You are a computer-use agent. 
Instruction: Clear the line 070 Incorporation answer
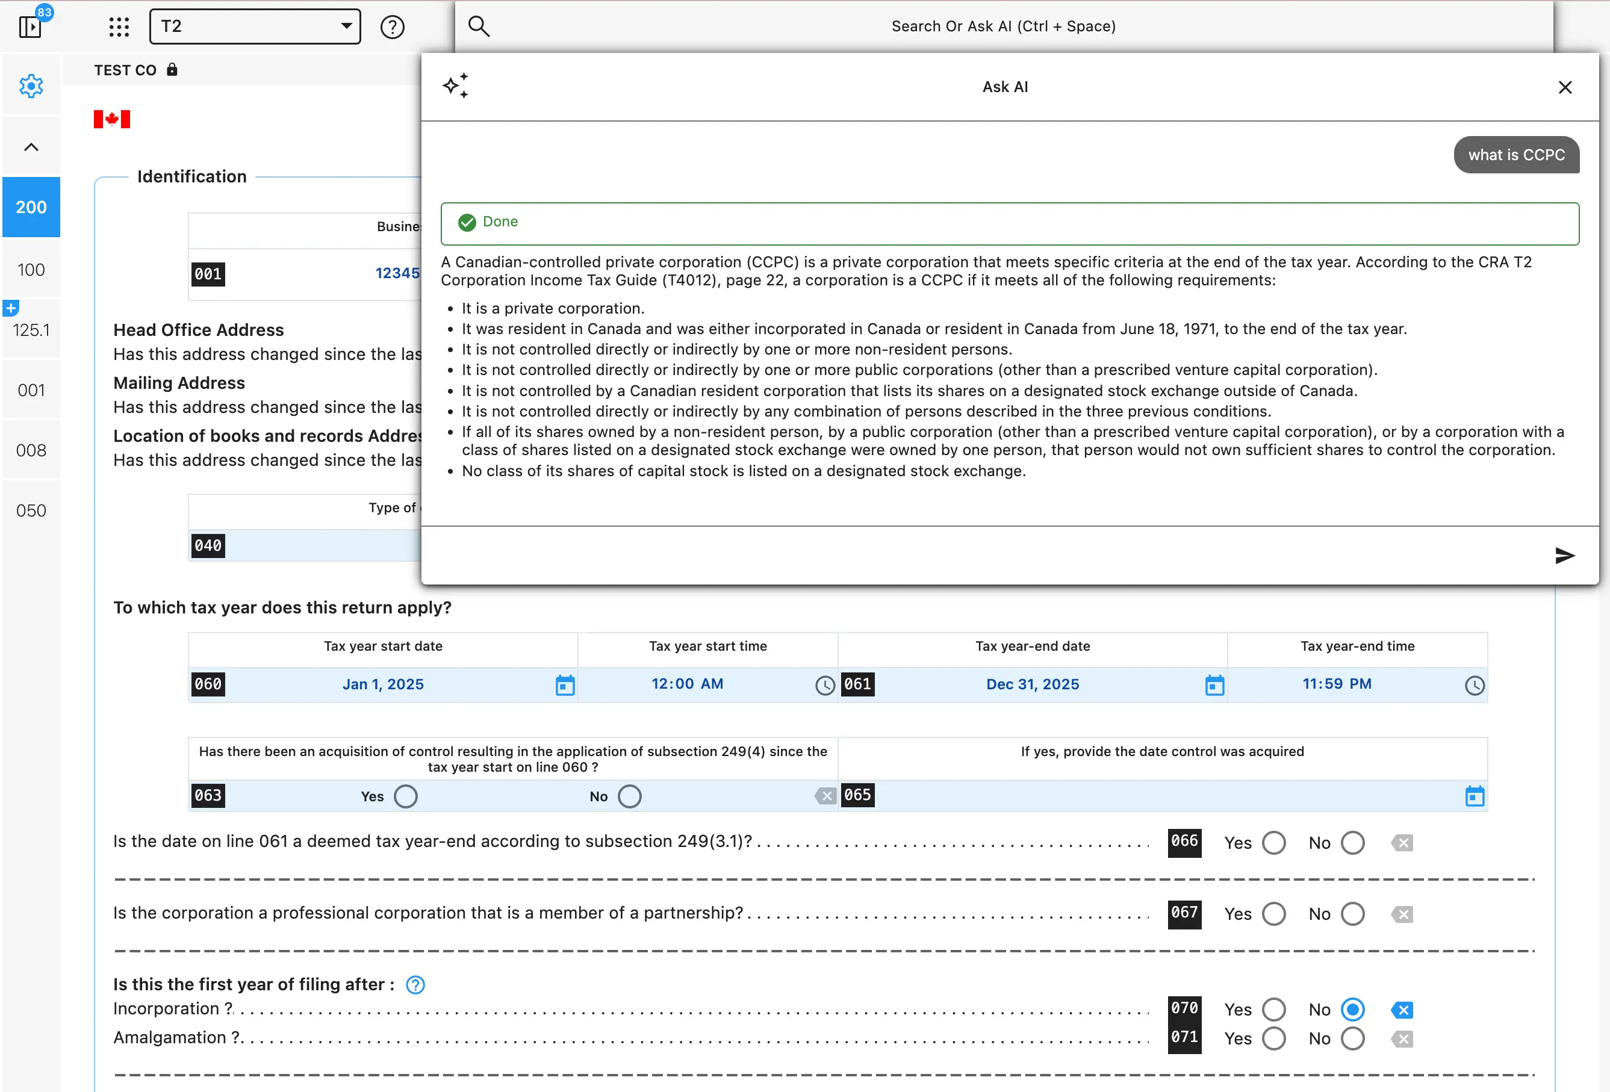[x=1402, y=1010]
